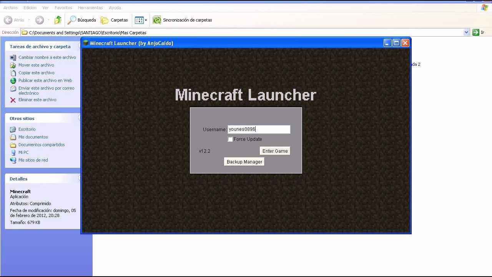Viewport: 492px width, 277px height.
Task: Click the Forward arrow icon in toolbar
Action: tap(39, 20)
